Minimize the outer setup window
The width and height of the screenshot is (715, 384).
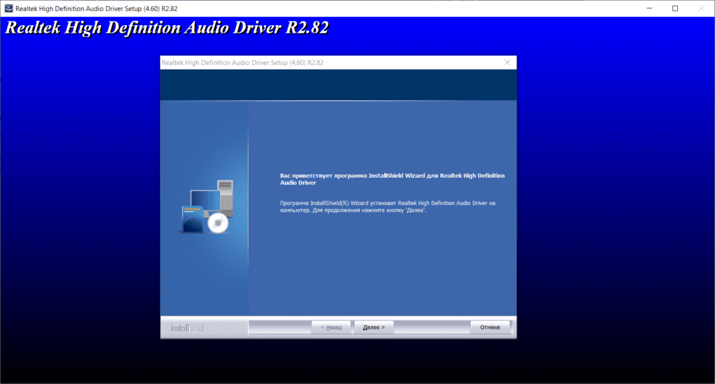pyautogui.click(x=649, y=8)
